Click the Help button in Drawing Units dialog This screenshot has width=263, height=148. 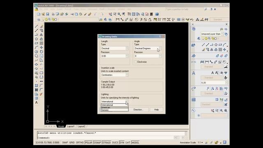point(157,110)
